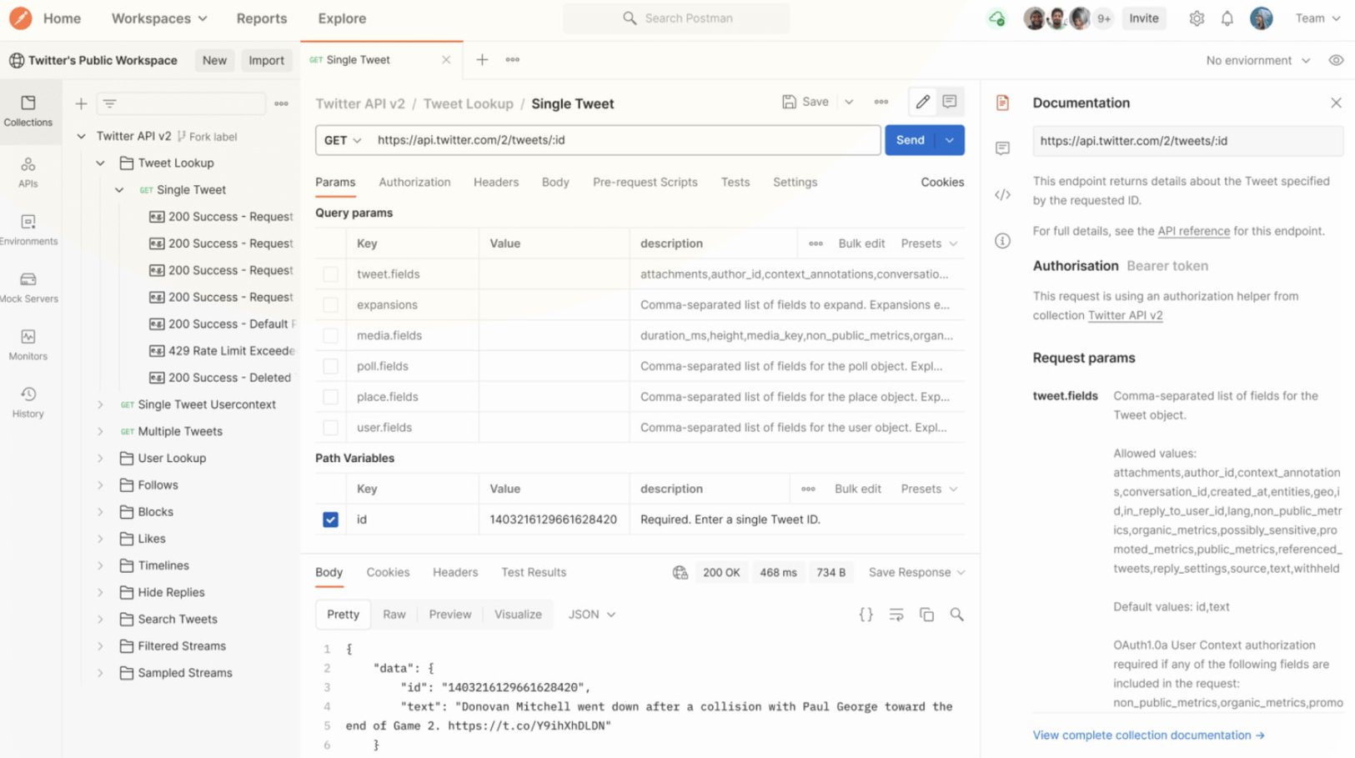Click the copy response icon

tap(926, 615)
